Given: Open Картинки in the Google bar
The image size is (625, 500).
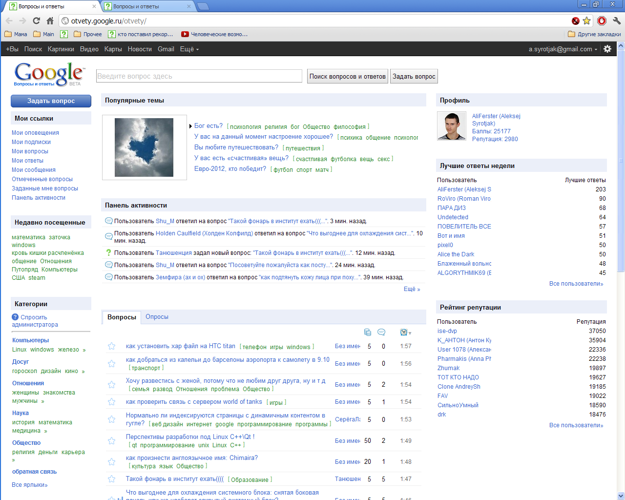Looking at the screenshot, I should 61,49.
